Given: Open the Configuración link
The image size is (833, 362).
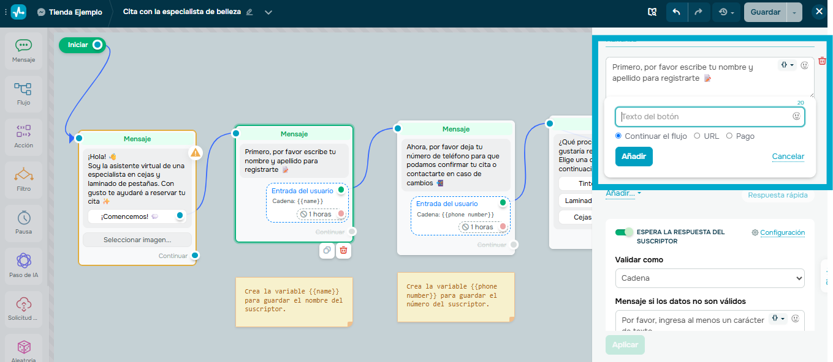Looking at the screenshot, I should pos(778,232).
